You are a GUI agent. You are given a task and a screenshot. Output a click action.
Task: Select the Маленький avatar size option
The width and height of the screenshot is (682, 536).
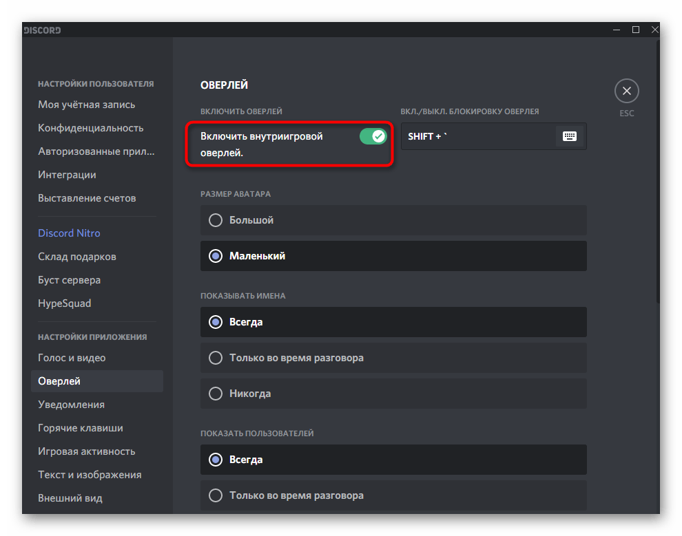pyautogui.click(x=393, y=256)
